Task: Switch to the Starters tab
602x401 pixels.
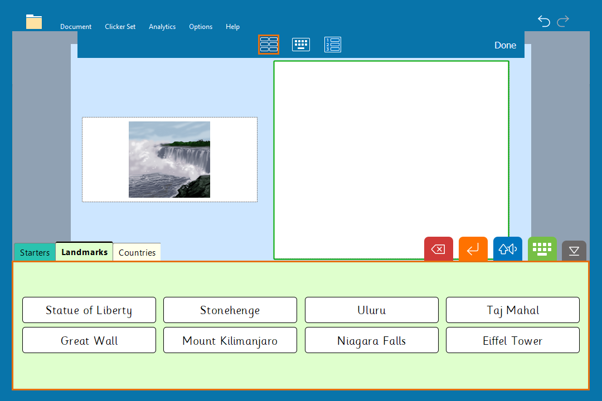Action: [35, 253]
